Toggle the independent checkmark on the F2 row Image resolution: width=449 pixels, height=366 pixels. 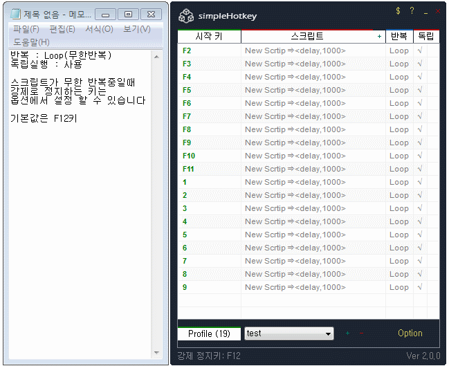[420, 51]
